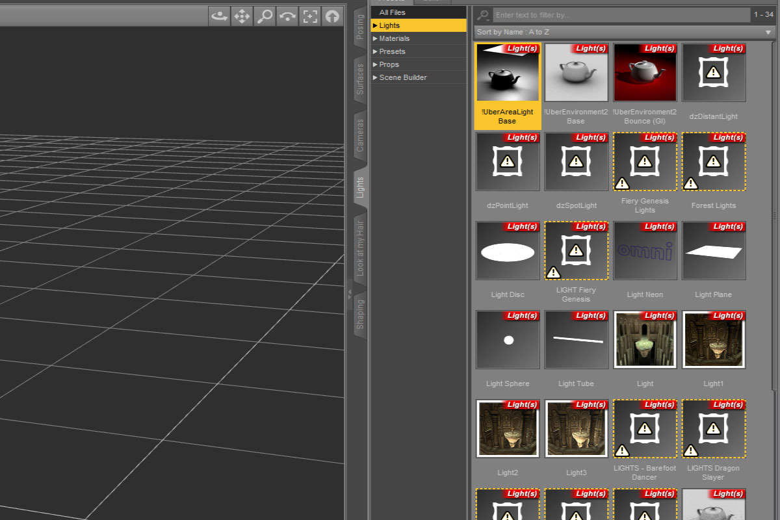Image resolution: width=780 pixels, height=520 pixels.
Task: Open the Cameras side tab
Action: coord(360,135)
